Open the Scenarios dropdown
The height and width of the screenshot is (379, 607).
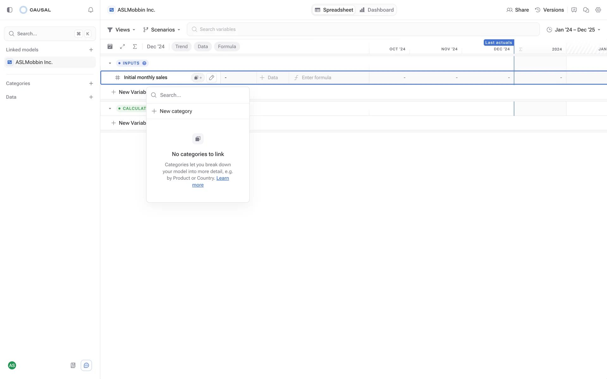(162, 30)
